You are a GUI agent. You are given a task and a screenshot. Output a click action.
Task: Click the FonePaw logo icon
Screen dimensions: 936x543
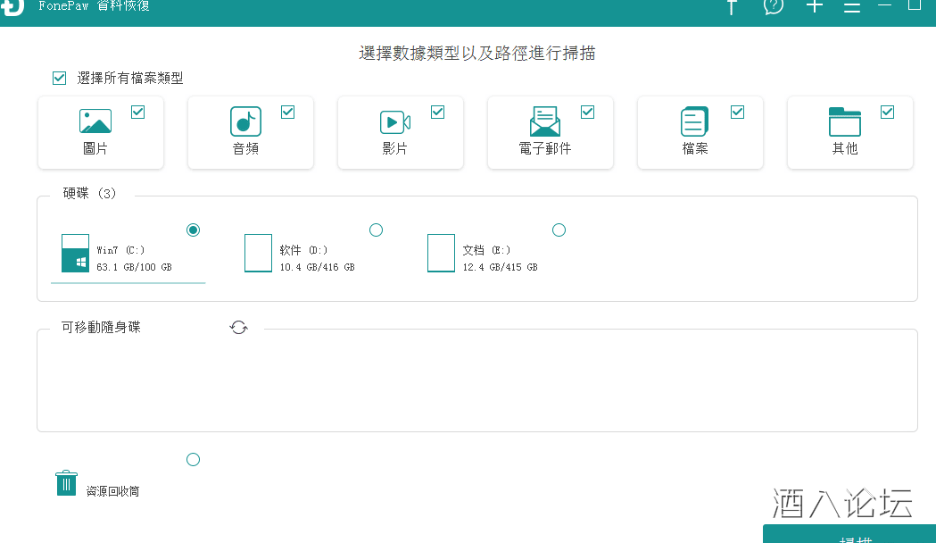[x=12, y=5]
